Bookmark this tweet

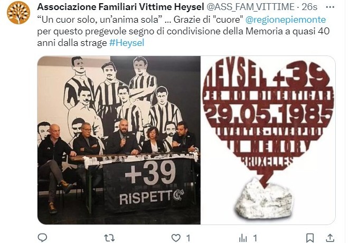pyautogui.click(x=310, y=238)
